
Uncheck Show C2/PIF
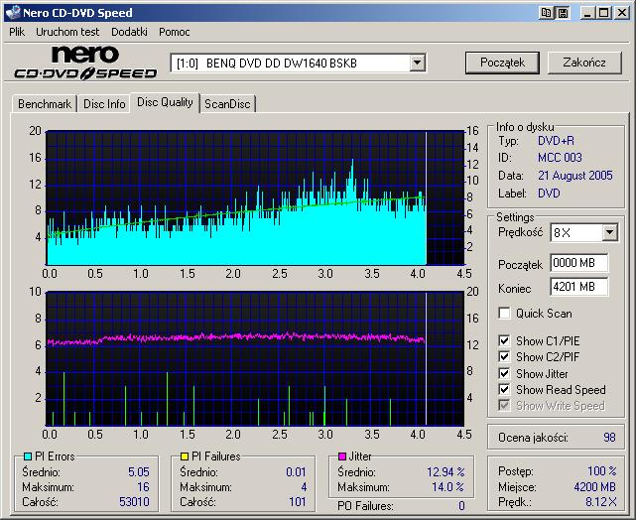504,357
